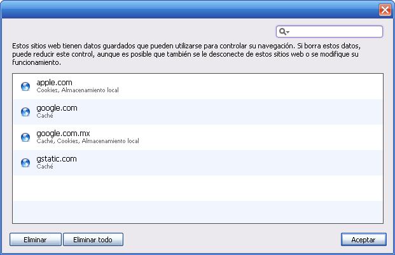
Task: Click the 'Caché' label under google.com
Action: pyautogui.click(x=45, y=116)
